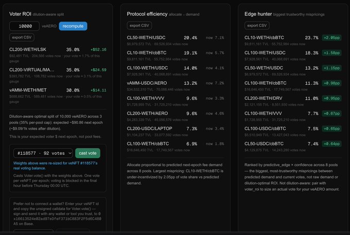Screen dimensions: 350x235
Task: Export Voter ROI data as CSV
Action: [22, 37]
